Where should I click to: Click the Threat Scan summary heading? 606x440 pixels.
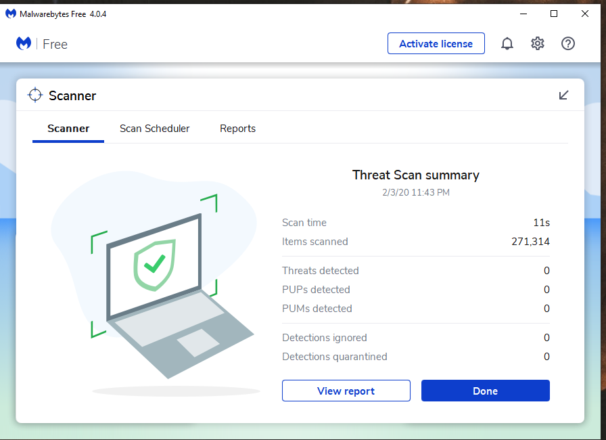coord(415,175)
